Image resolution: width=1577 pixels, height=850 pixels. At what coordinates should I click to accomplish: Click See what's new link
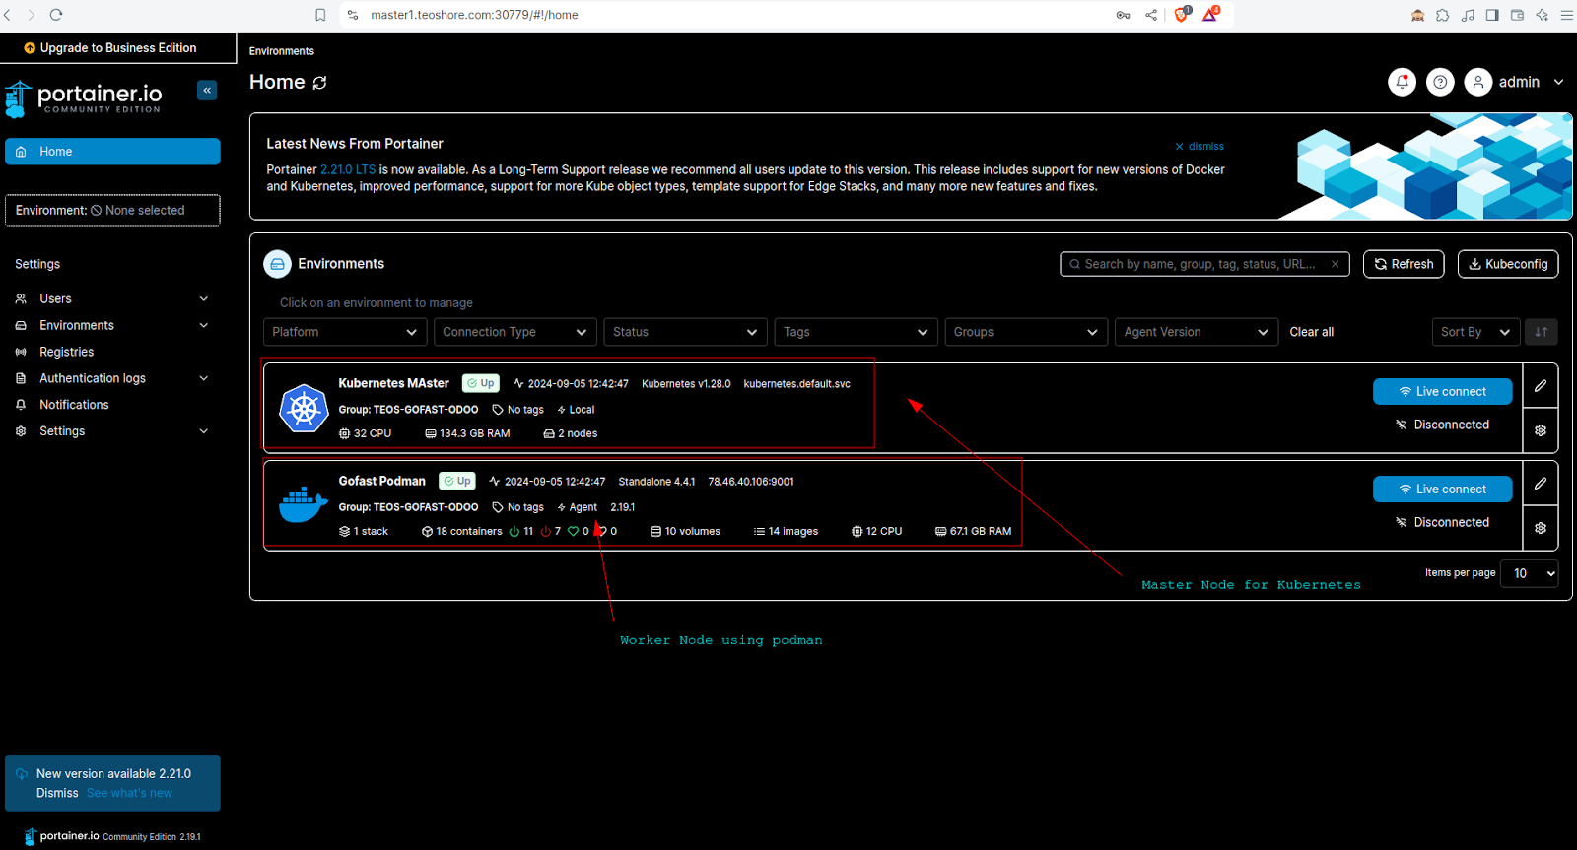129,793
